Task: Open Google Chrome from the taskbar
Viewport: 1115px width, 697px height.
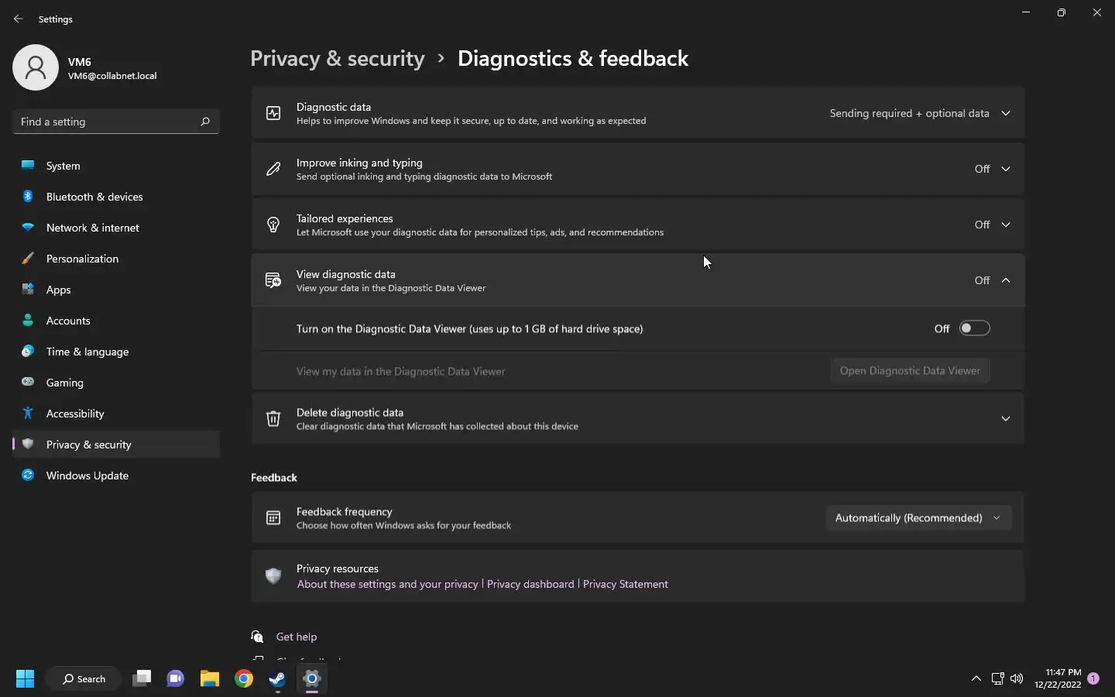Action: tap(244, 679)
